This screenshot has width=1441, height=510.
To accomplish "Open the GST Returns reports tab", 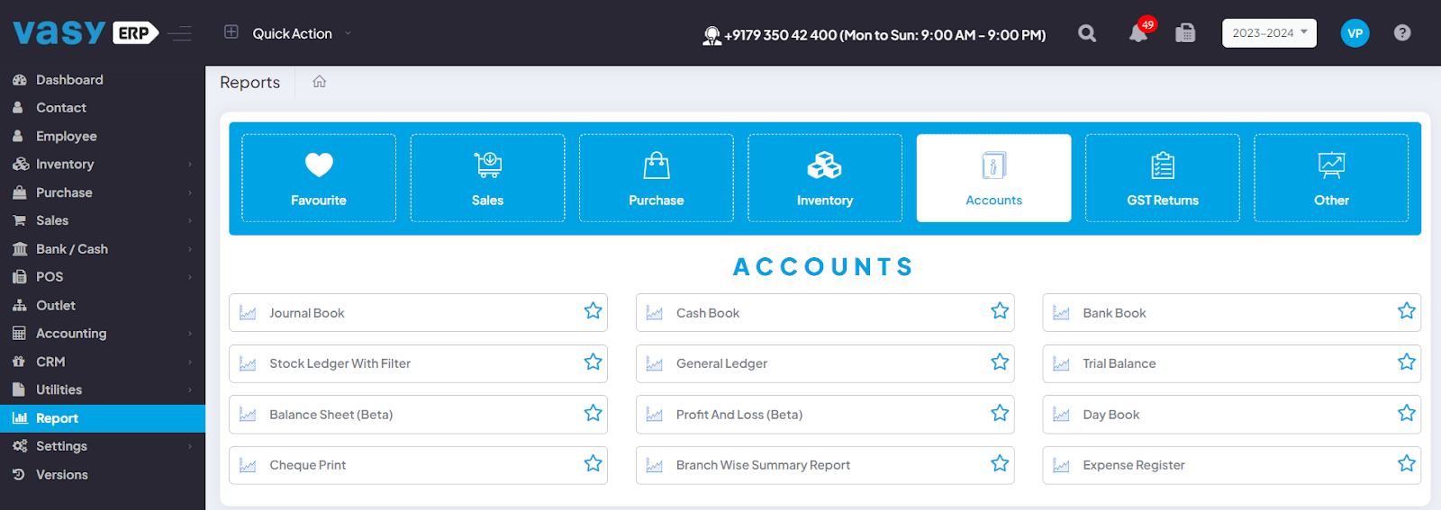I will 1163,178.
